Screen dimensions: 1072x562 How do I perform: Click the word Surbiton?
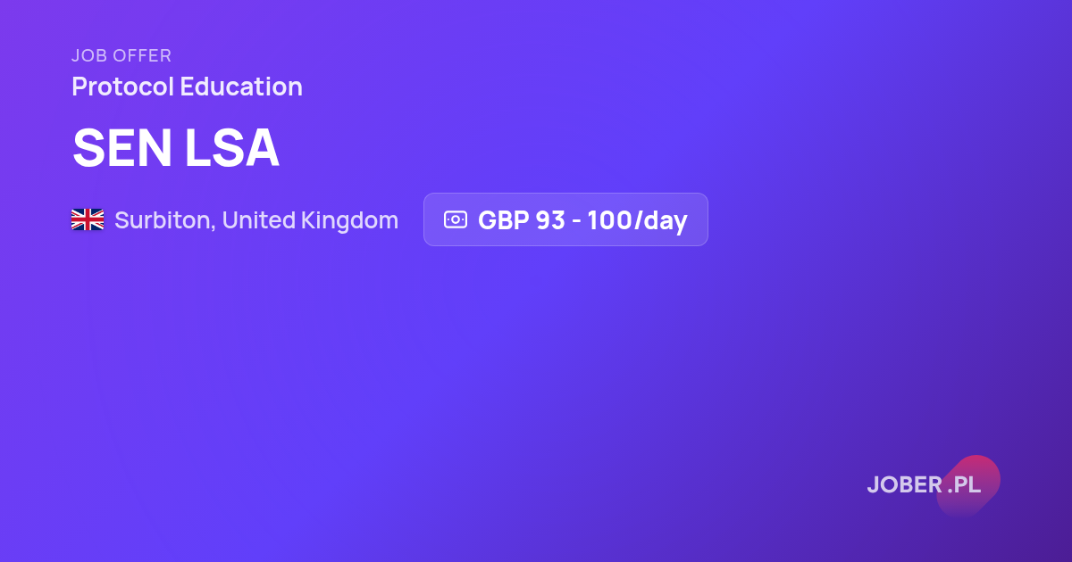[163, 220]
